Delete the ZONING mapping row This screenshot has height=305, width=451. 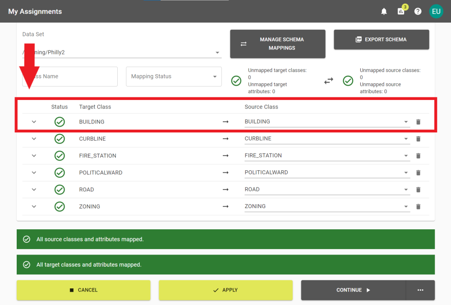coord(418,206)
